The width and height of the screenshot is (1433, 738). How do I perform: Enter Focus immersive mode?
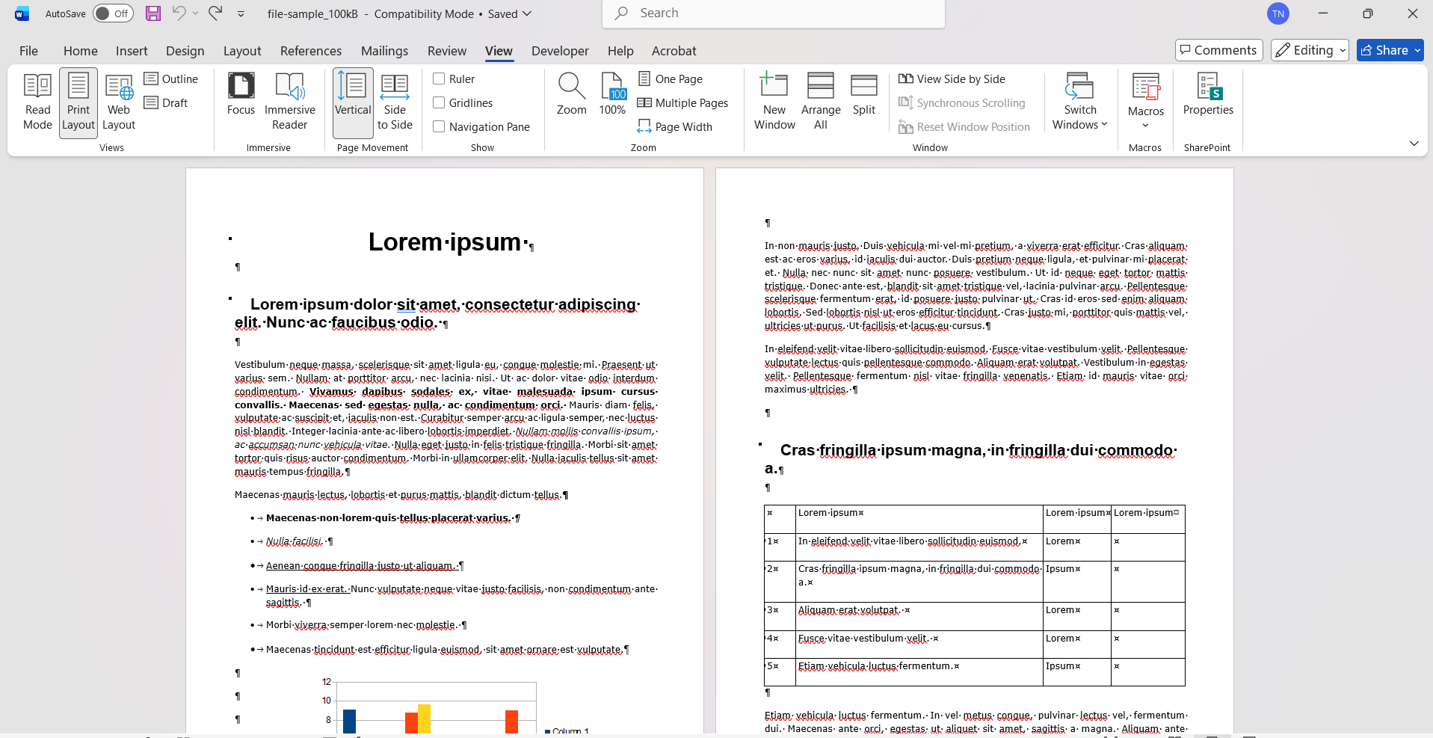(x=241, y=95)
